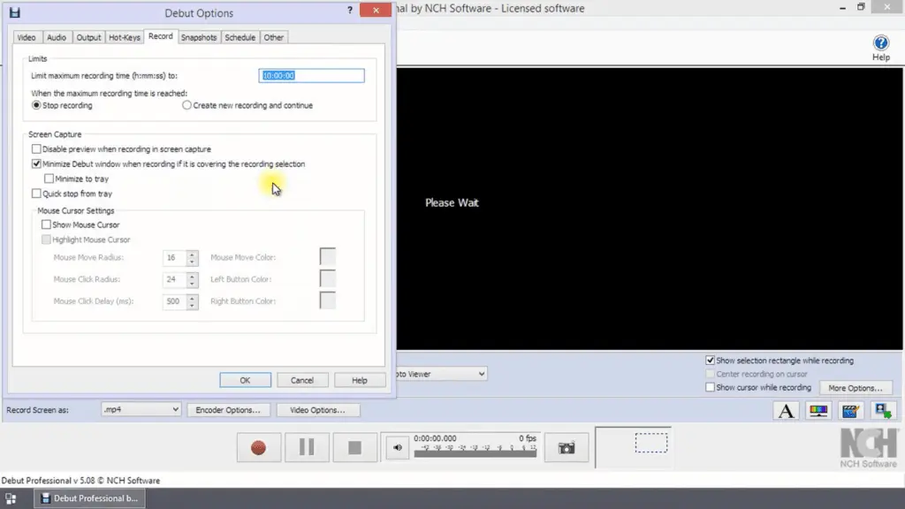Stop the recording
Image resolution: width=905 pixels, height=509 pixels.
pyautogui.click(x=354, y=447)
